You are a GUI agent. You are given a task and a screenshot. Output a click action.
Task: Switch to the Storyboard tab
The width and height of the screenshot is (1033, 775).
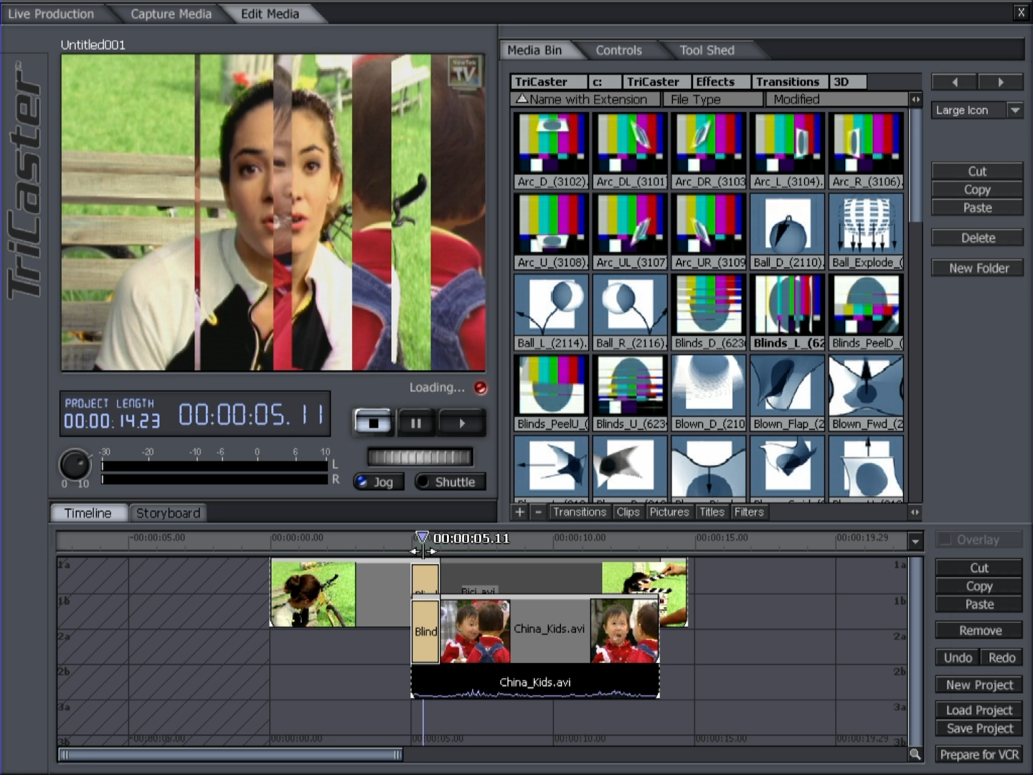click(x=168, y=512)
